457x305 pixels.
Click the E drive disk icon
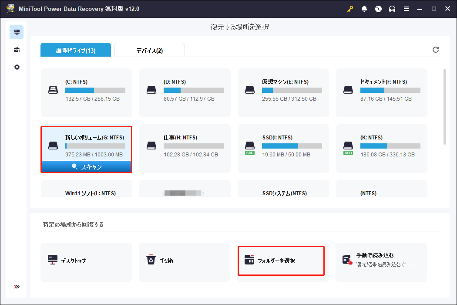point(250,90)
